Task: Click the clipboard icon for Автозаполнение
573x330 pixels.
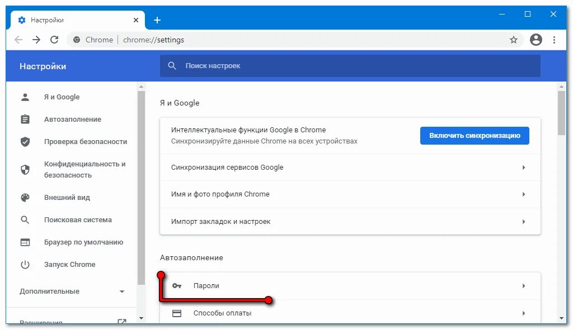Action: point(25,119)
